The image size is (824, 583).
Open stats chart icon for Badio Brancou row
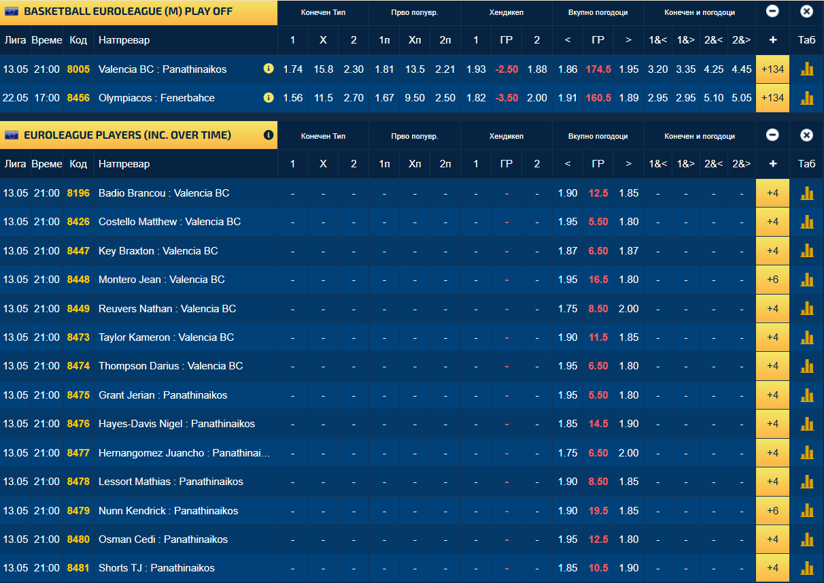[x=807, y=193]
